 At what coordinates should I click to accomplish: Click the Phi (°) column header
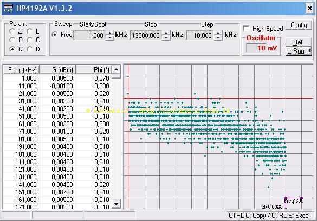coord(94,70)
